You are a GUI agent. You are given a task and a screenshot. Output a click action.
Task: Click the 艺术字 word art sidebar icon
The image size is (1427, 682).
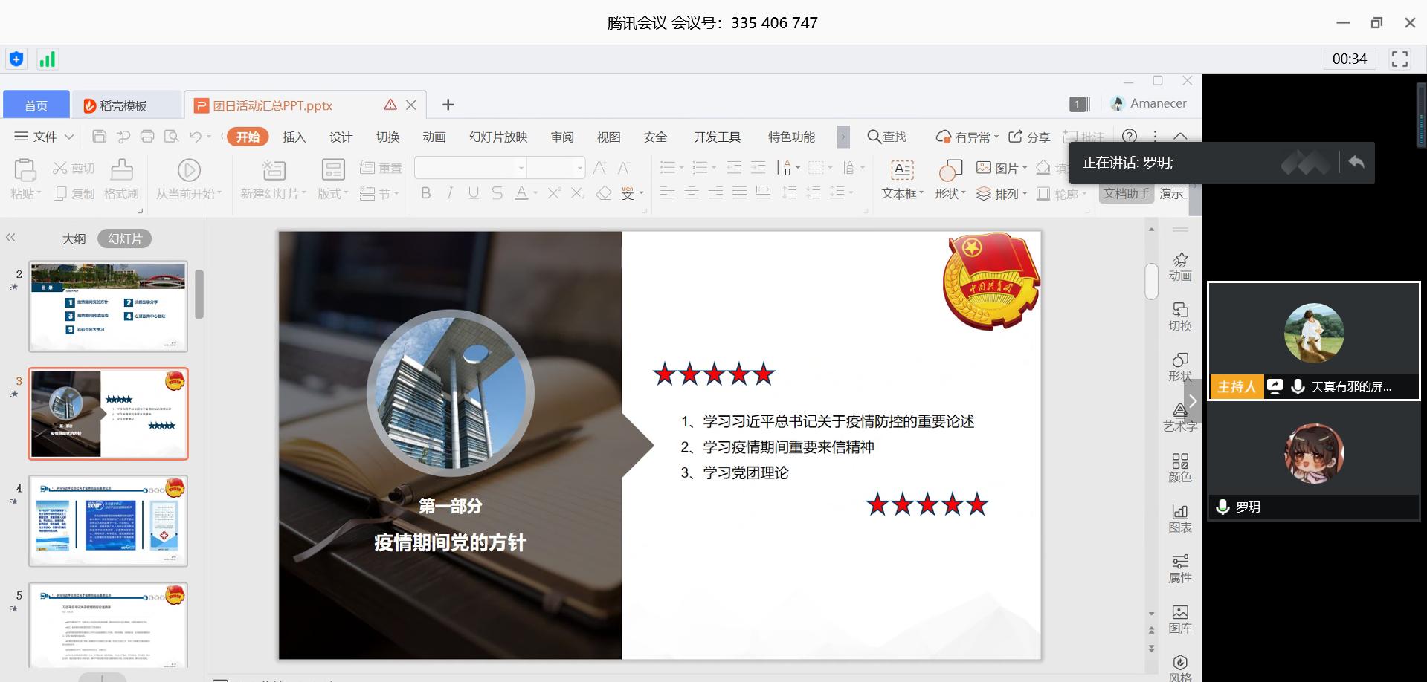pyautogui.click(x=1180, y=417)
